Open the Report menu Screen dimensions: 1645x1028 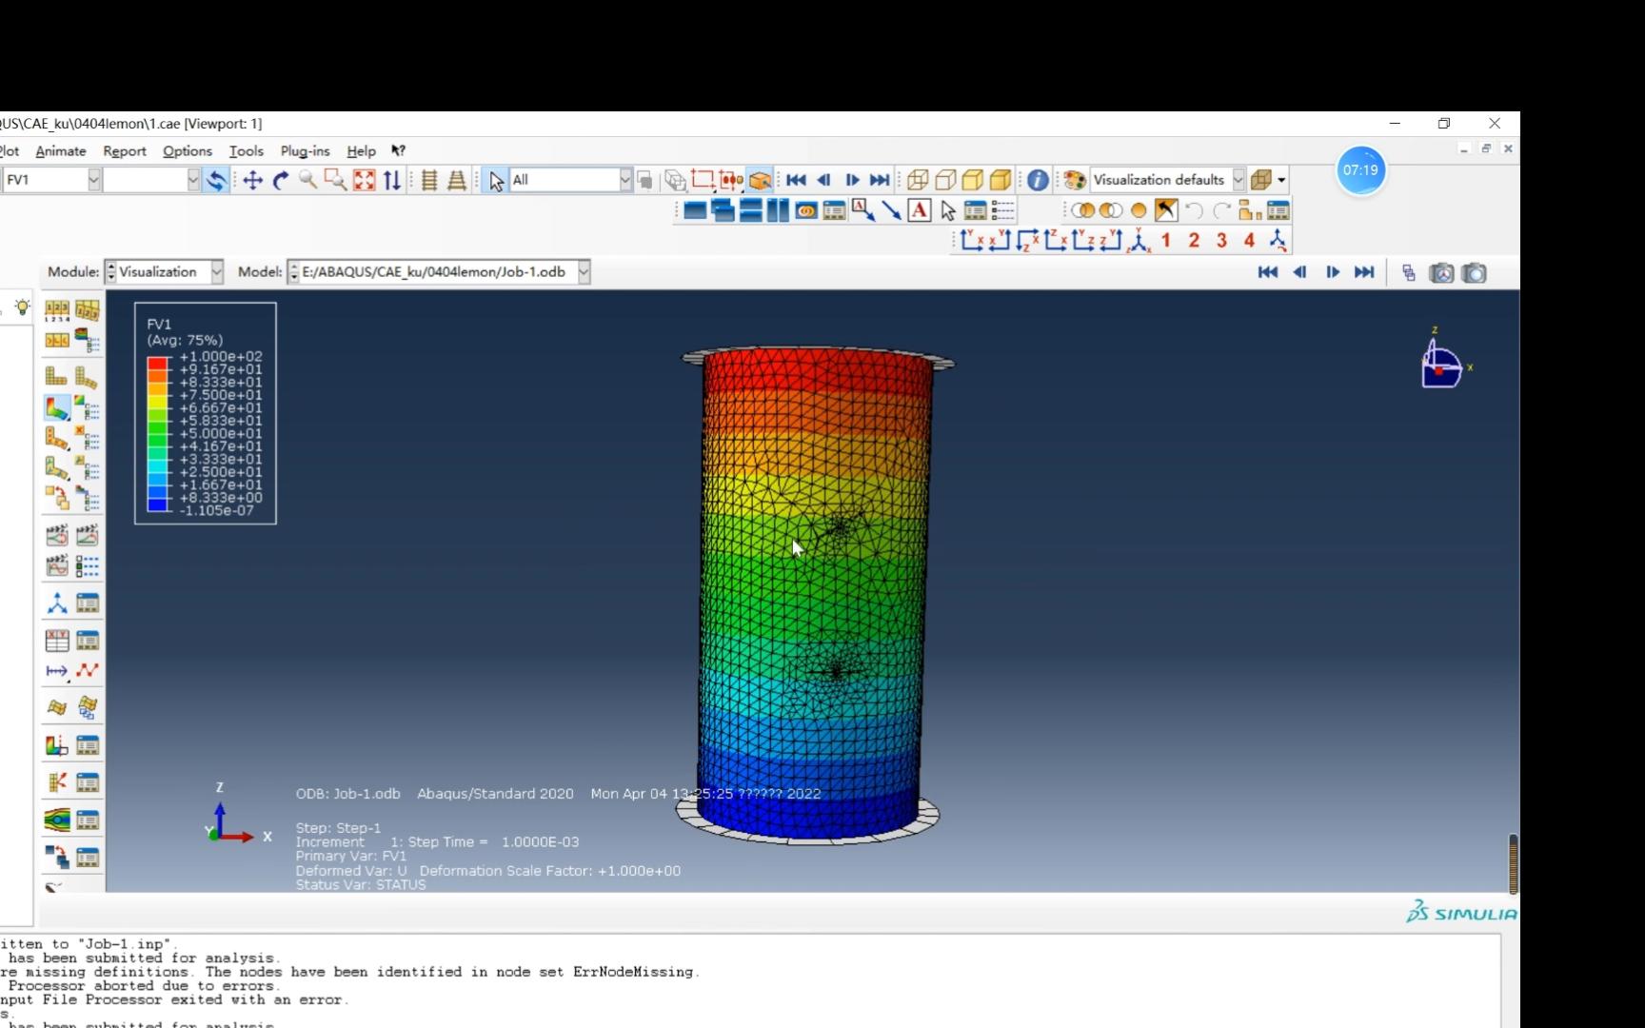(125, 151)
